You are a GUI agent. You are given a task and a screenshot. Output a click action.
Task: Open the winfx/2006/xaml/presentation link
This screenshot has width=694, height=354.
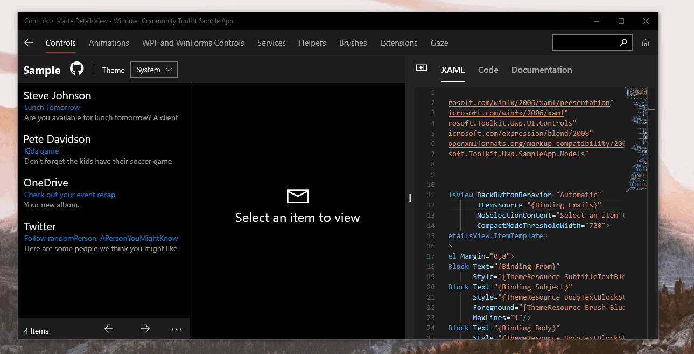(x=529, y=102)
